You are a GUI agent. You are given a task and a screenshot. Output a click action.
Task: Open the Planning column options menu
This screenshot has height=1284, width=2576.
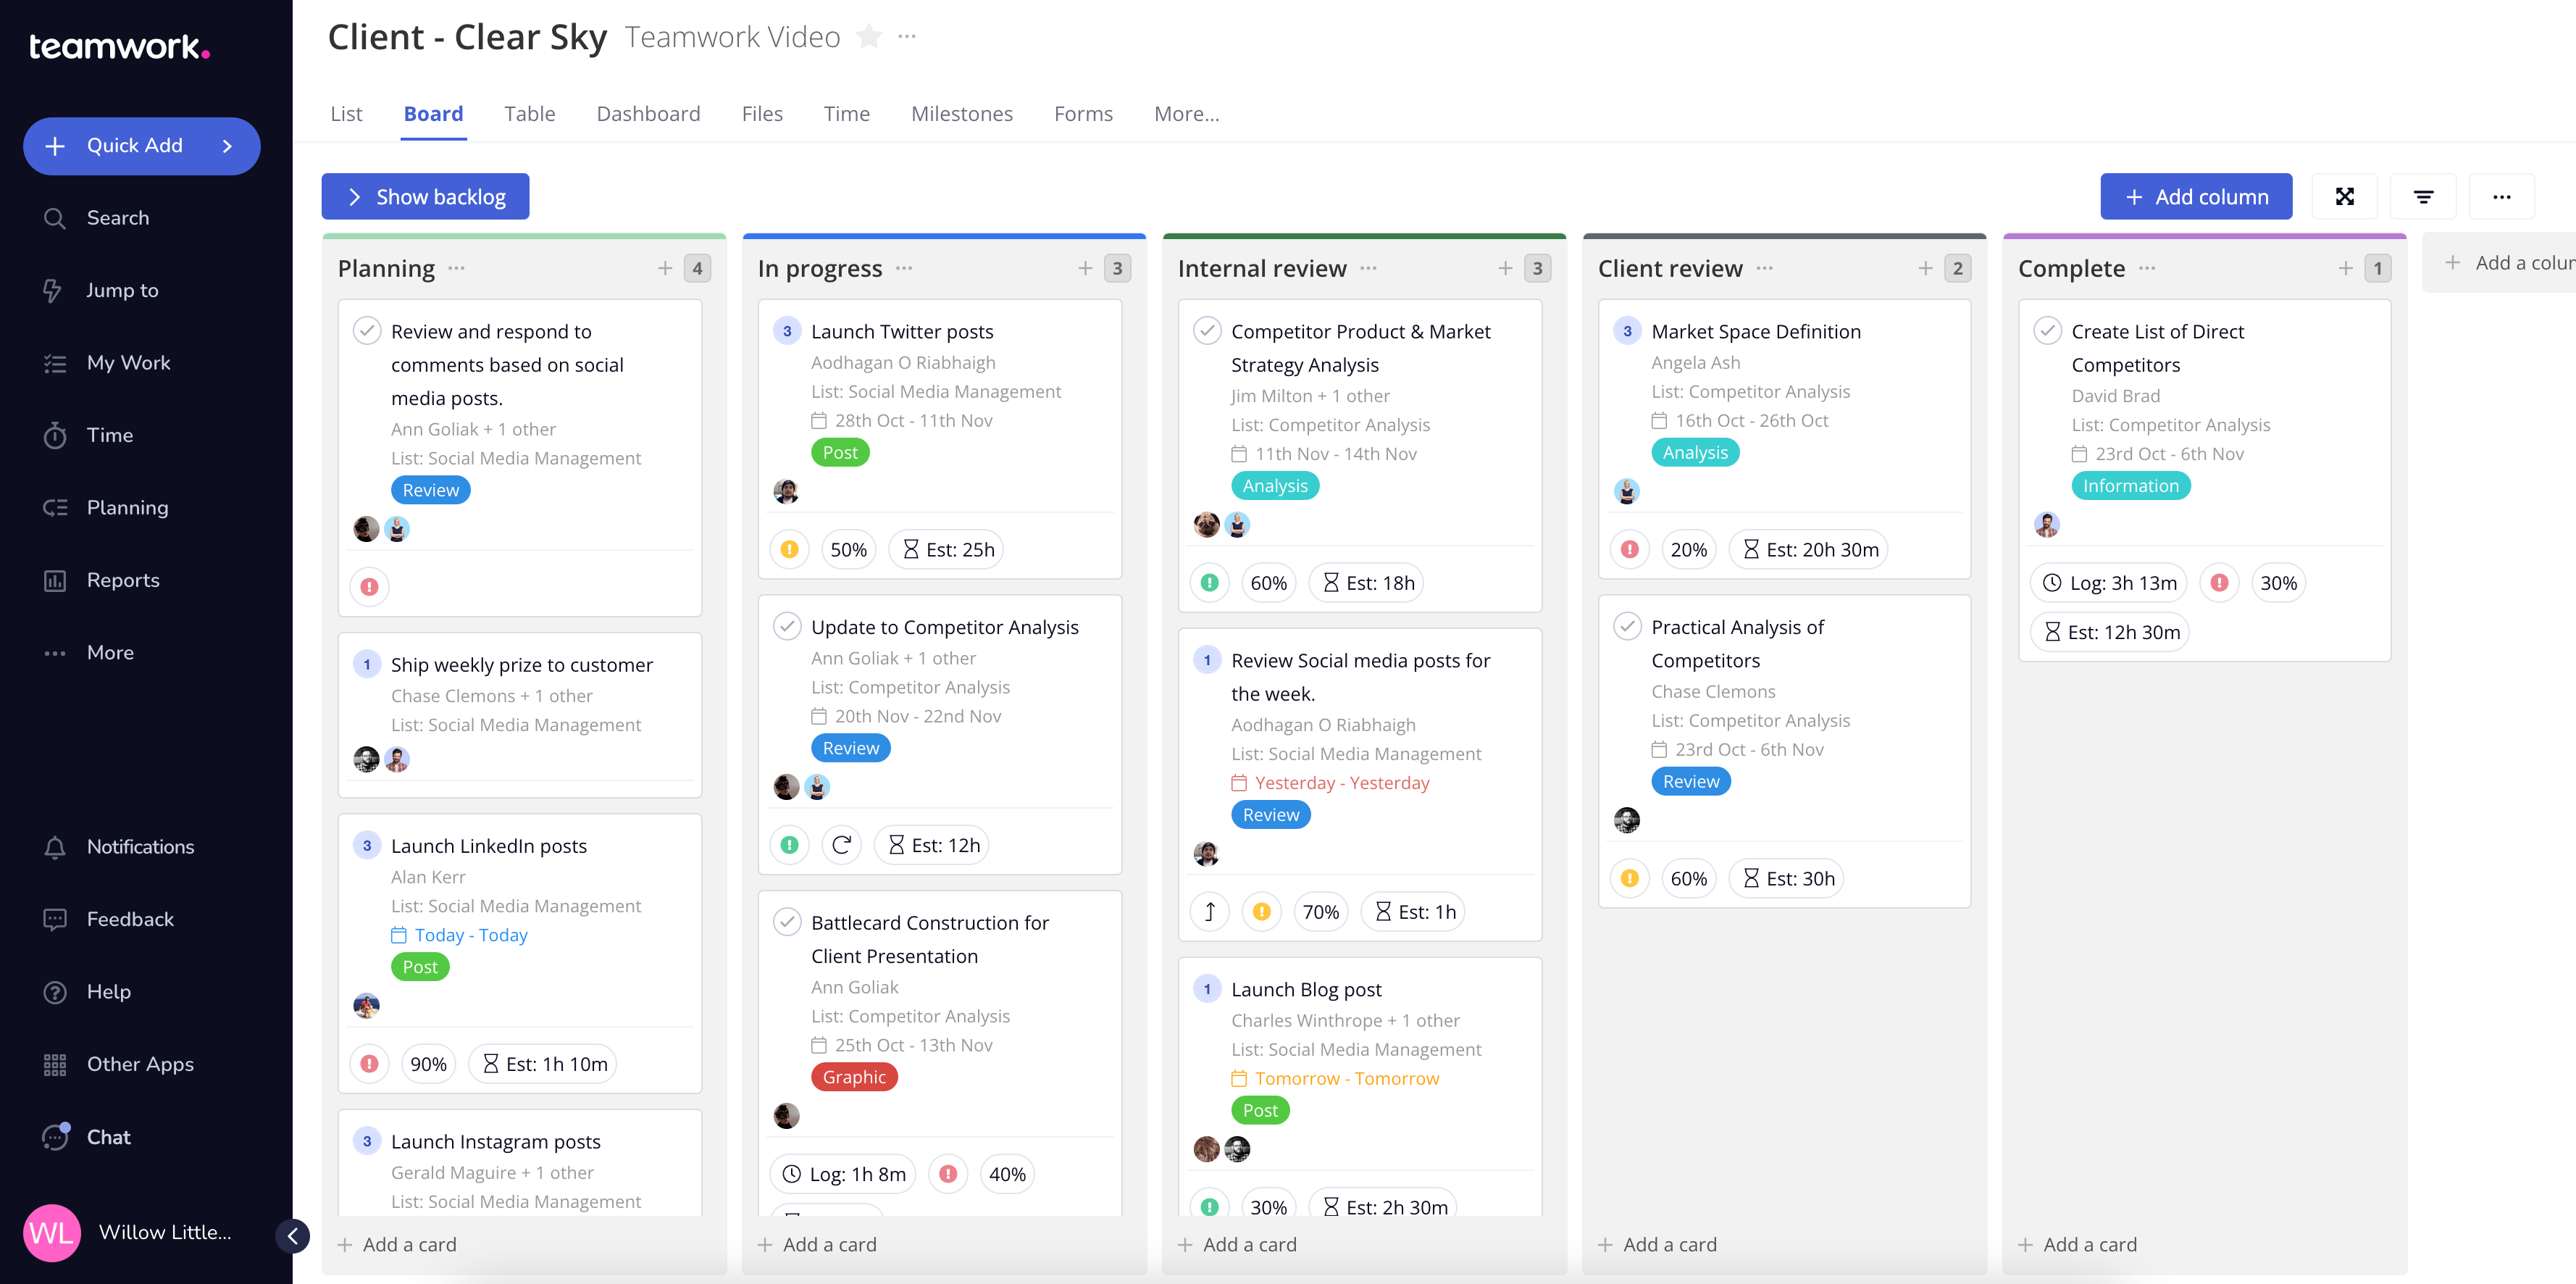(456, 268)
